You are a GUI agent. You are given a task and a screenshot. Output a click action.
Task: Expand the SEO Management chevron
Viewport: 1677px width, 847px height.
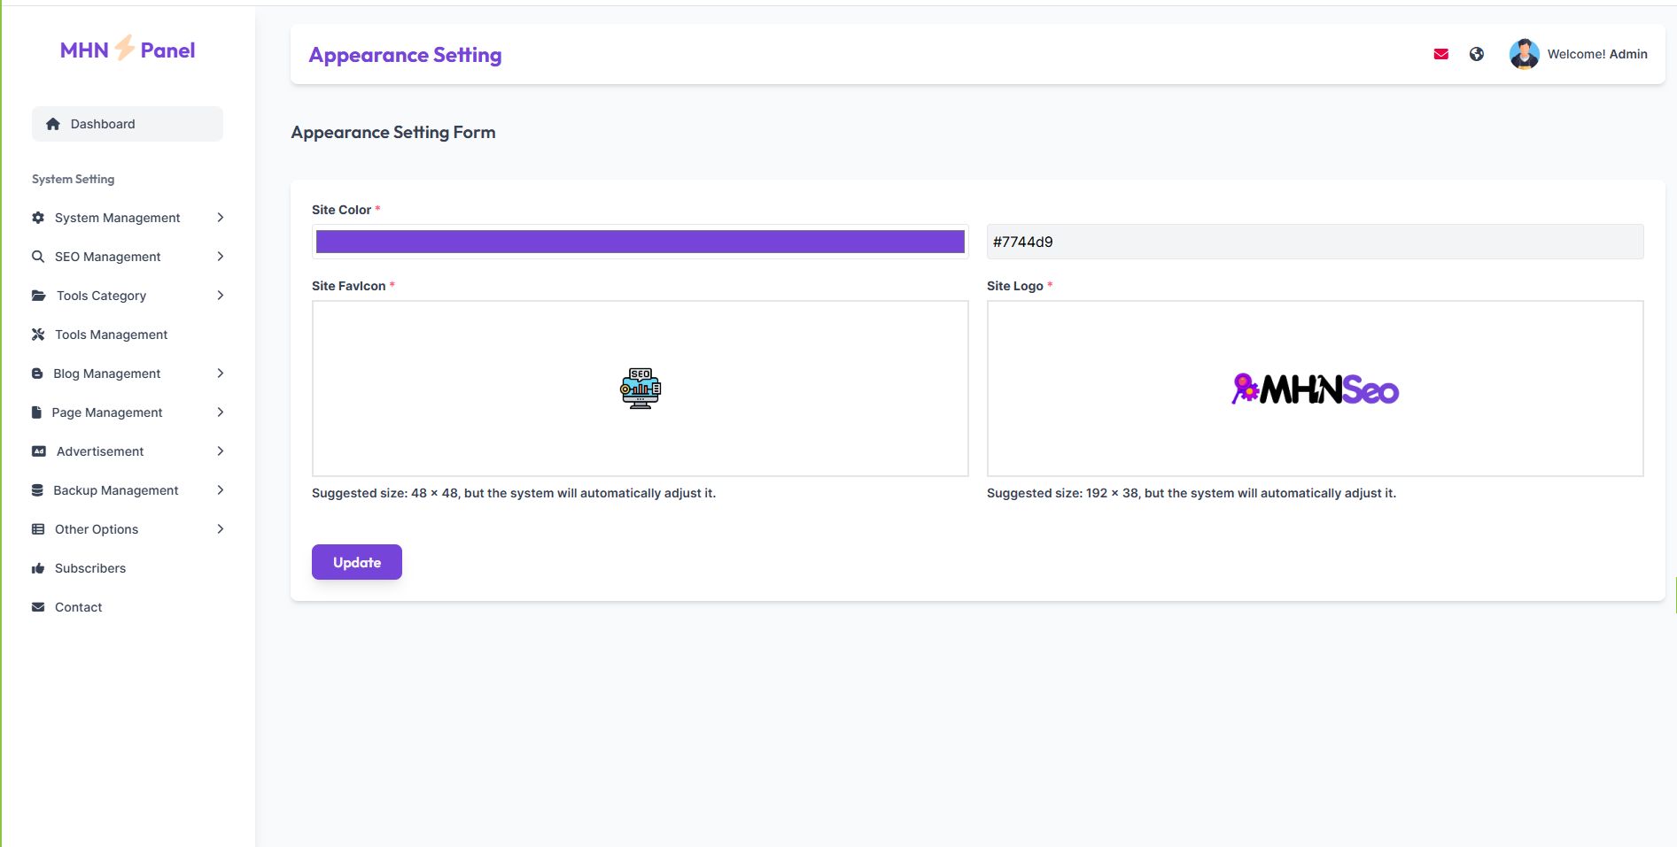[221, 257]
